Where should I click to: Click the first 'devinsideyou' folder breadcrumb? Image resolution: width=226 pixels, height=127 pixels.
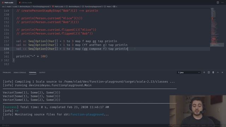[25, 7]
